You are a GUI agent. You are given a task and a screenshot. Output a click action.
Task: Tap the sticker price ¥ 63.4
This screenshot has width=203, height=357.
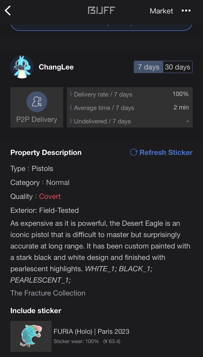pos(112,342)
